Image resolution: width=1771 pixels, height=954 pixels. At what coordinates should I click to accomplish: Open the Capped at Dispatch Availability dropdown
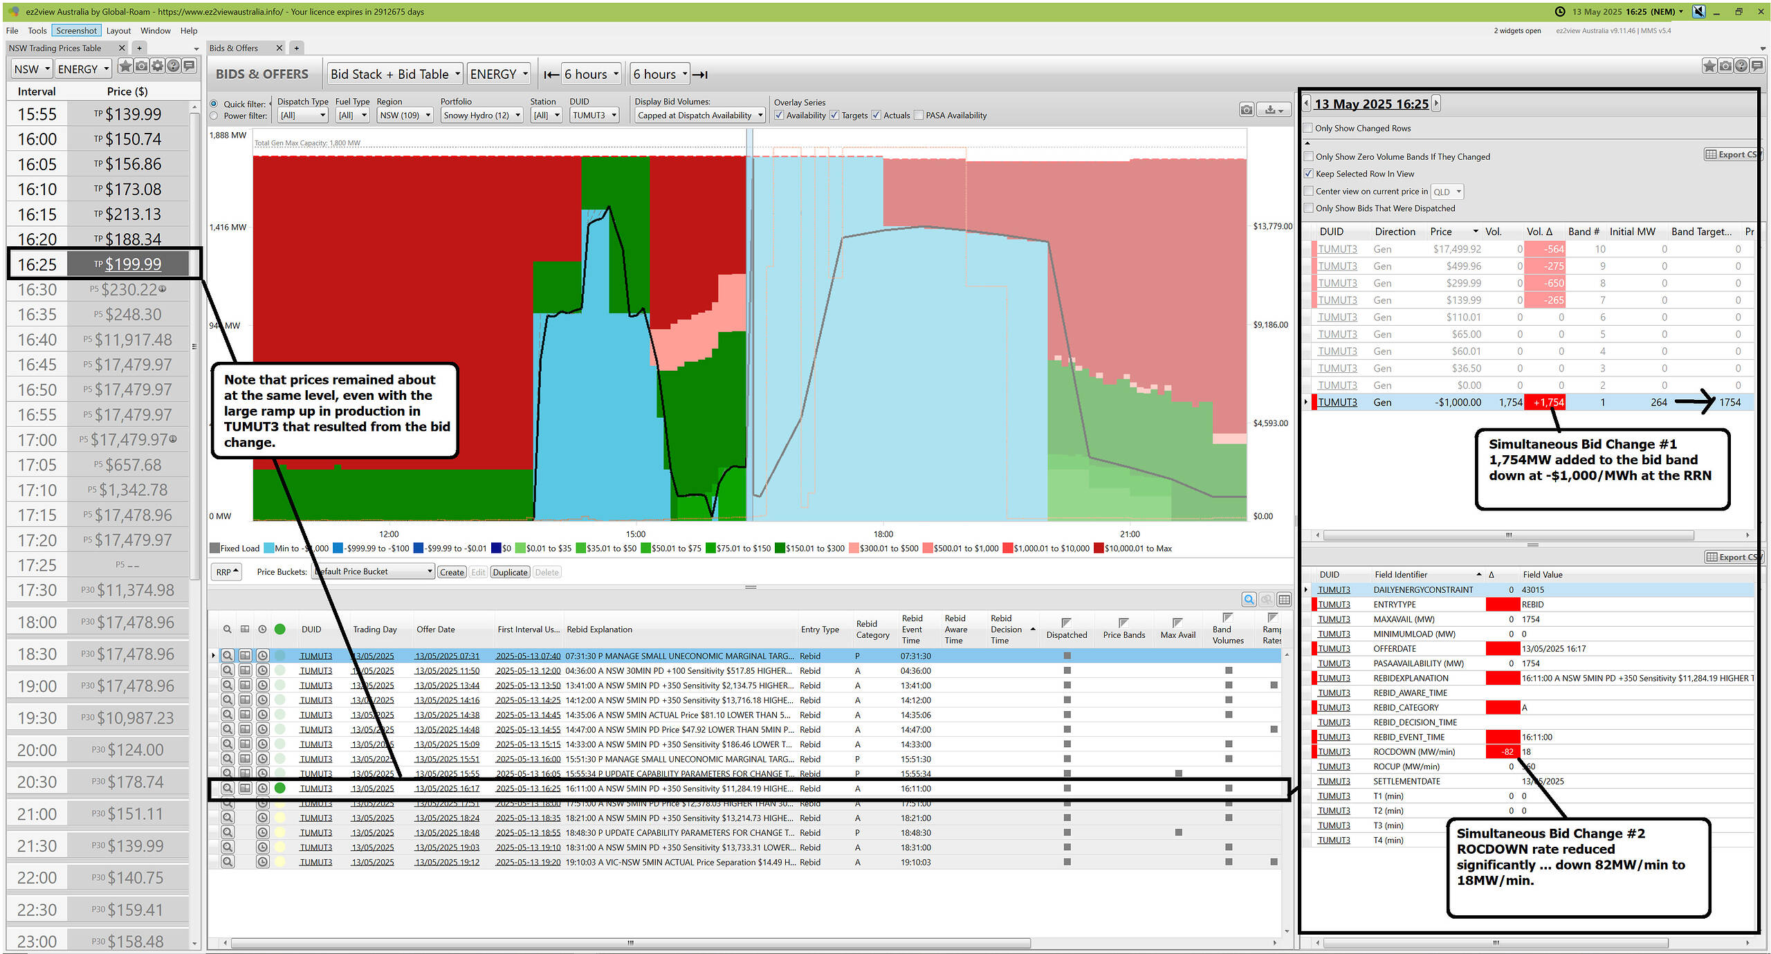(700, 116)
